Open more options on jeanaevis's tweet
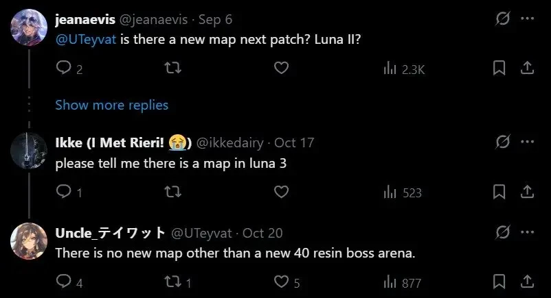551x298 pixels. (x=527, y=18)
